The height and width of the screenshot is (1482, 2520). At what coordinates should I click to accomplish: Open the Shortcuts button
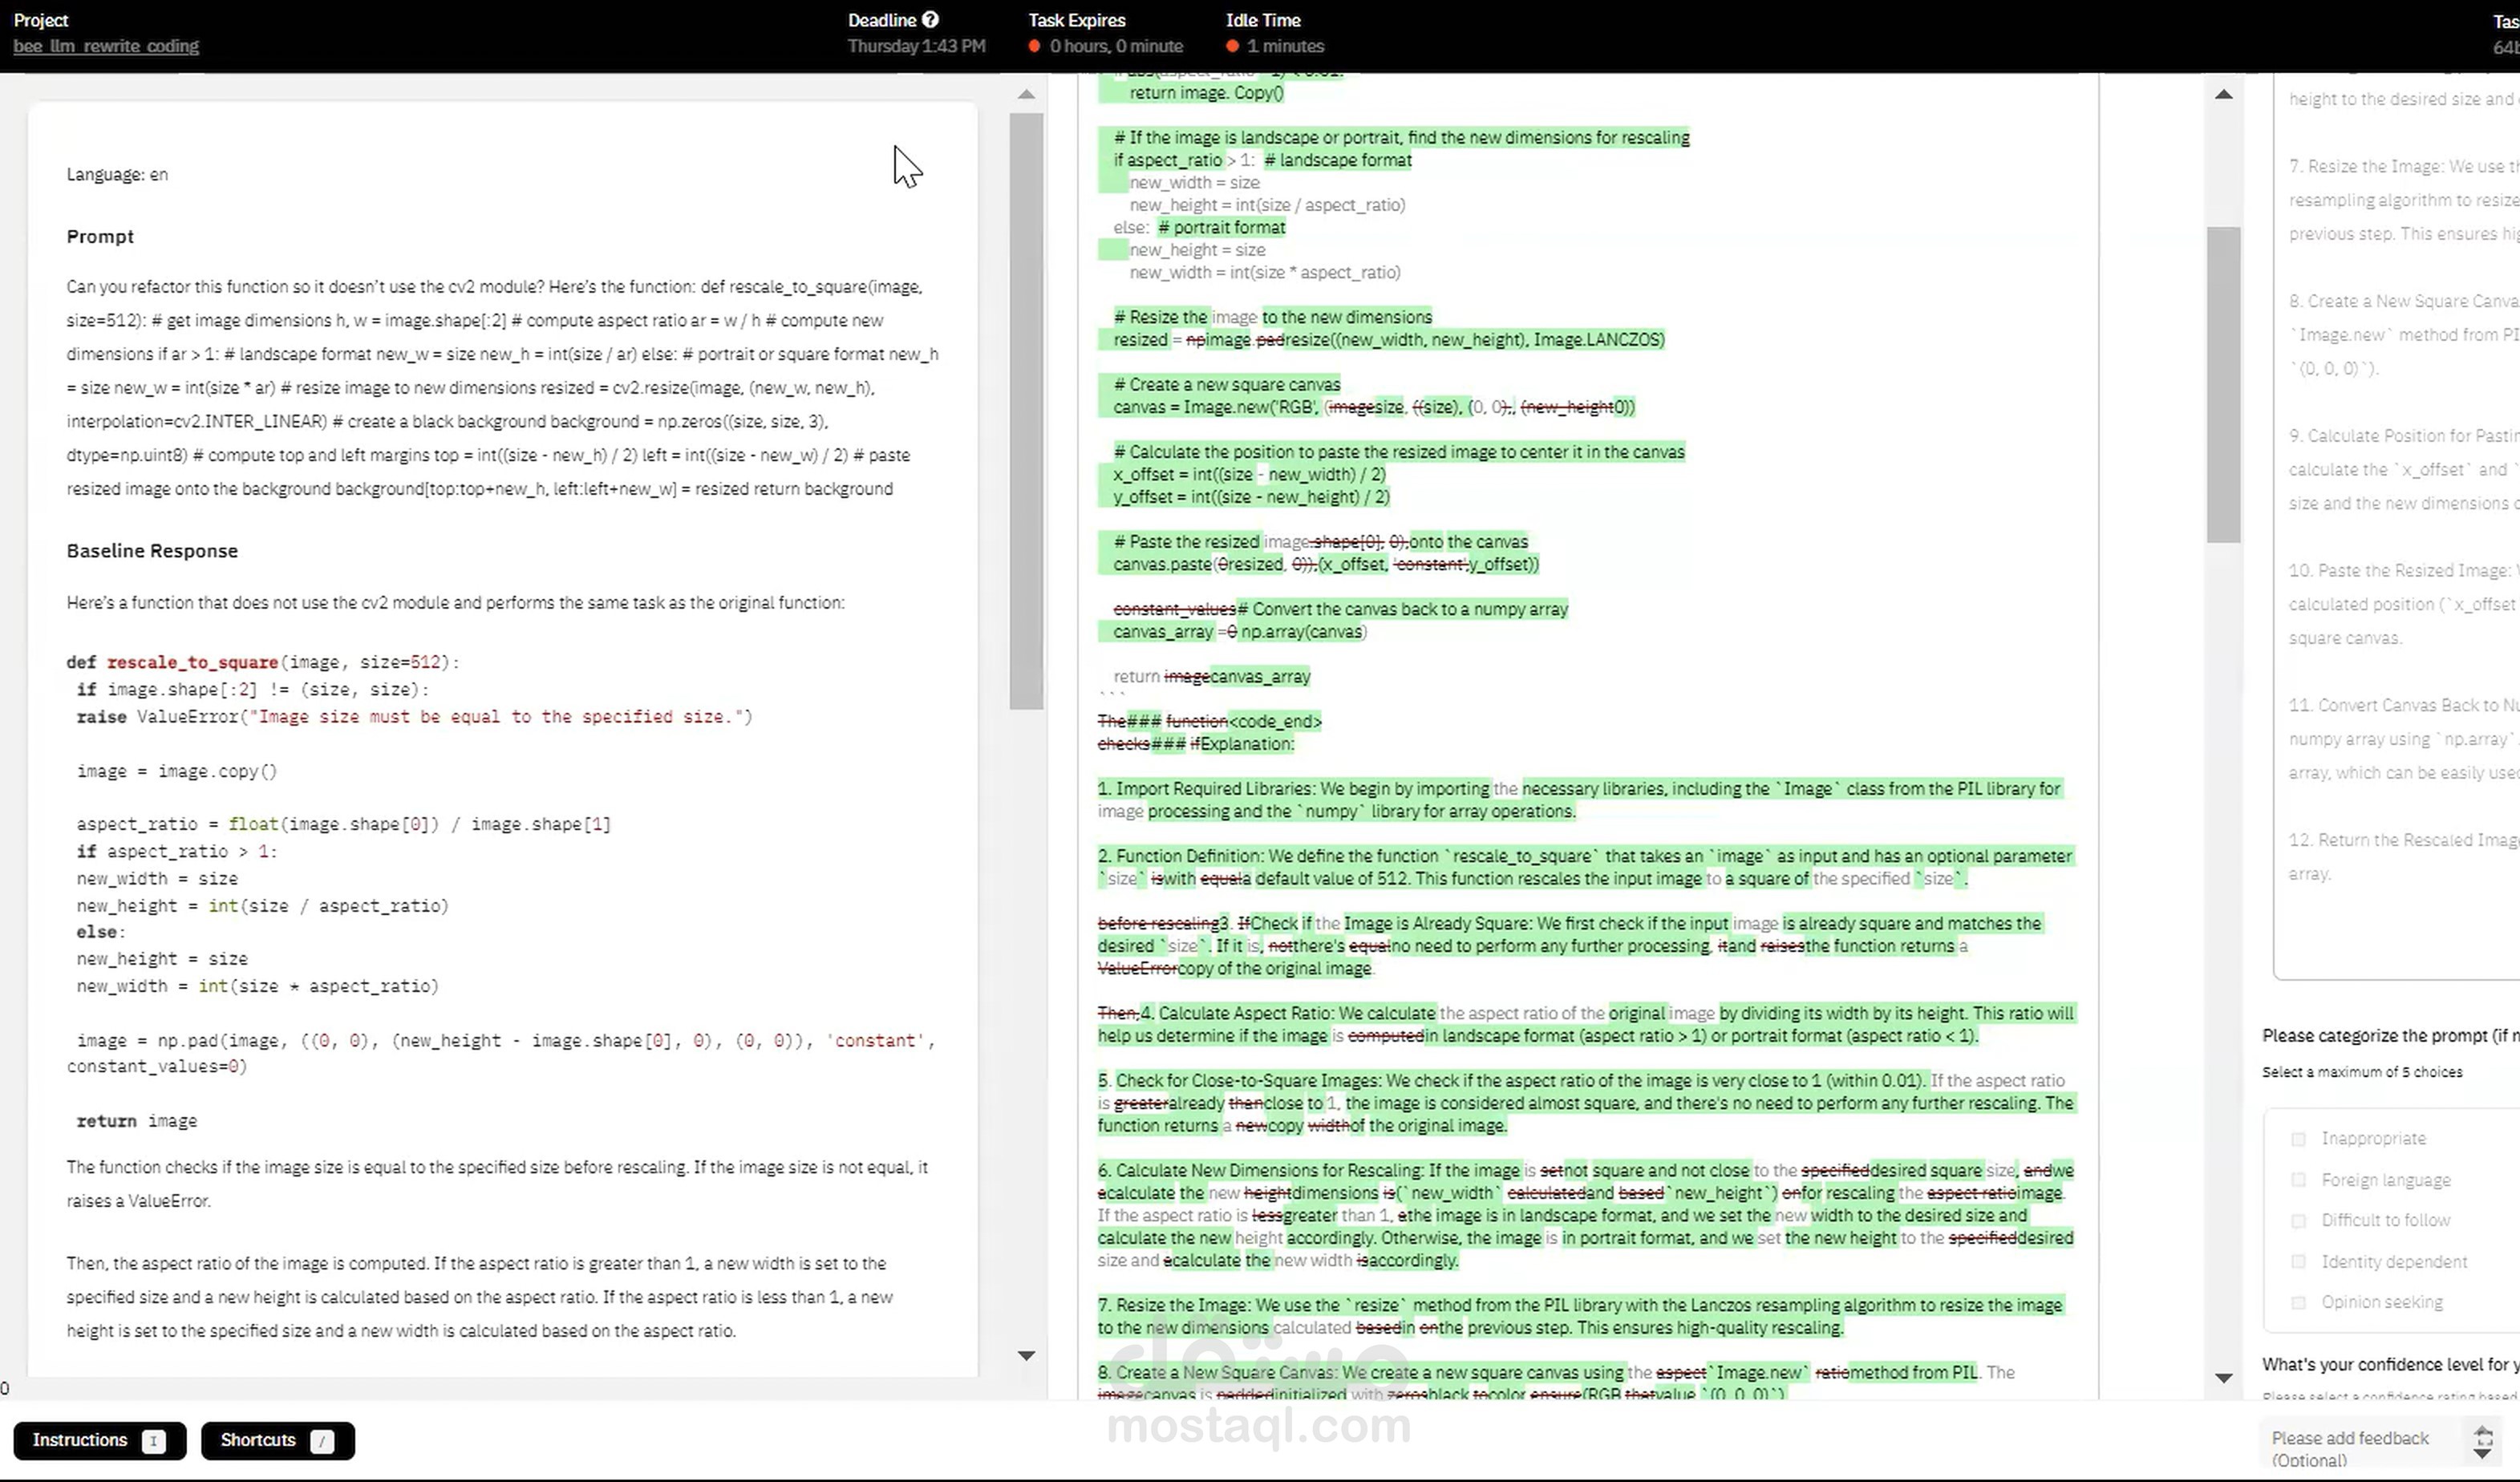(277, 1440)
